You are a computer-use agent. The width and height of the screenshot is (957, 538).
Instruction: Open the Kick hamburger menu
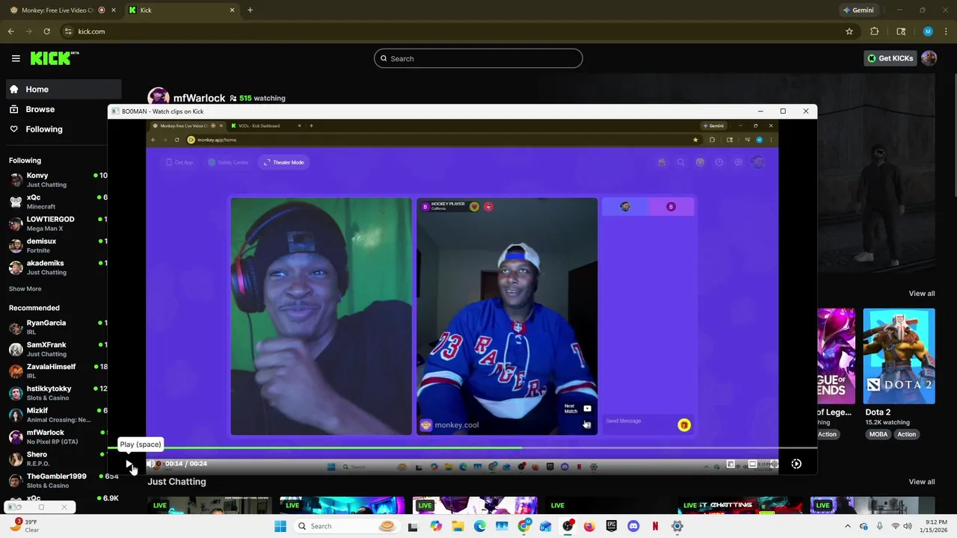coord(16,58)
